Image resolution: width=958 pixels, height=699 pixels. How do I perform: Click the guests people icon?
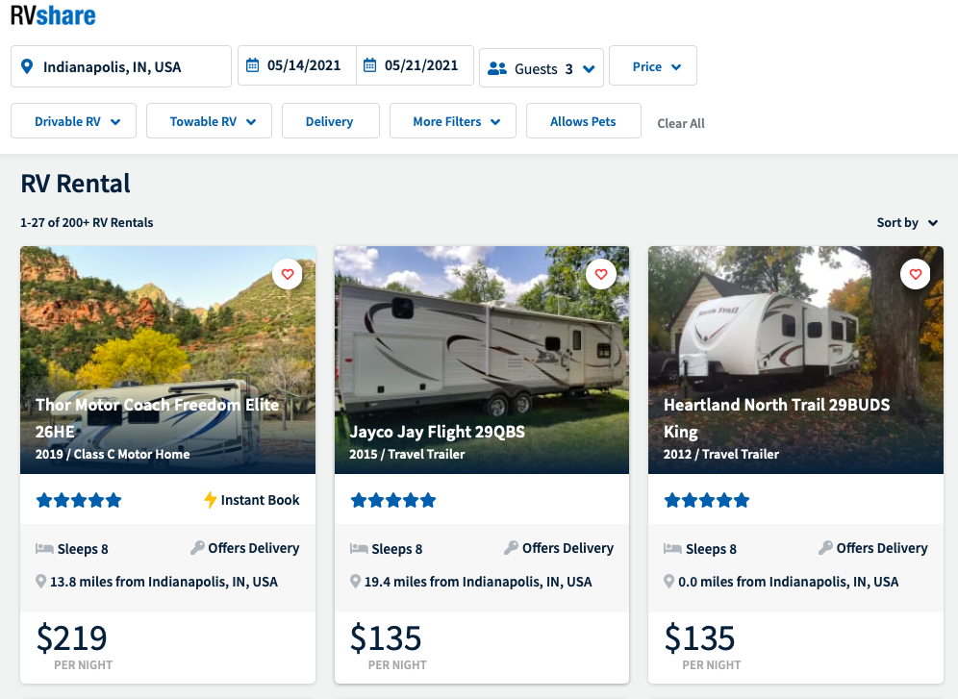point(497,68)
